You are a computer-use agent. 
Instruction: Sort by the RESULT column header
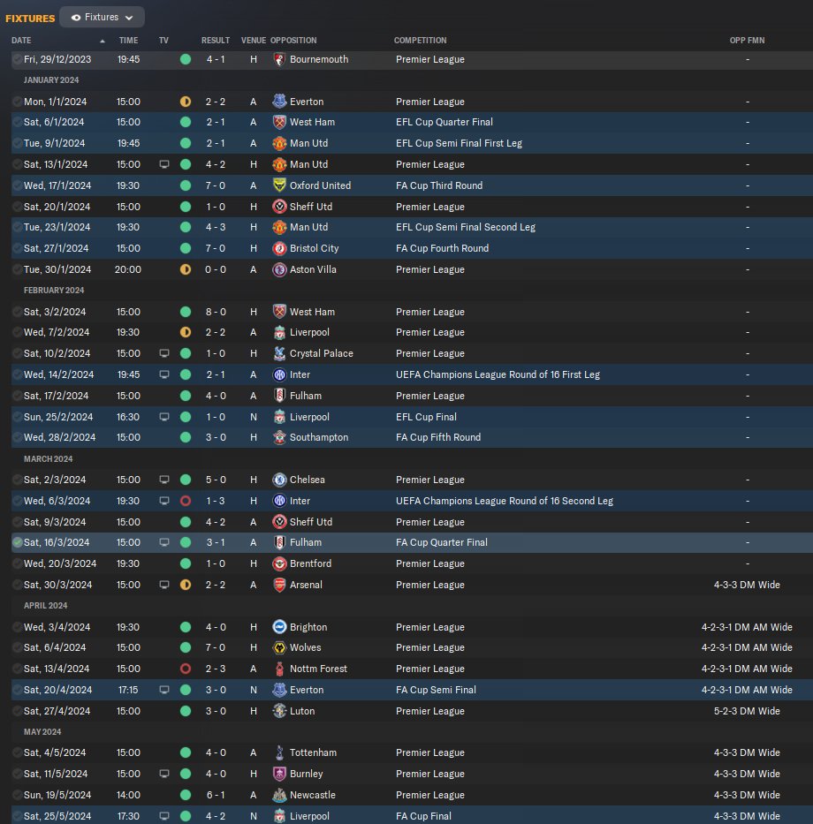pos(216,41)
